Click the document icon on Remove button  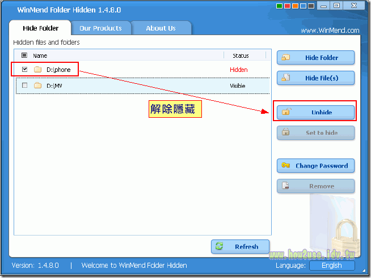tap(285, 186)
